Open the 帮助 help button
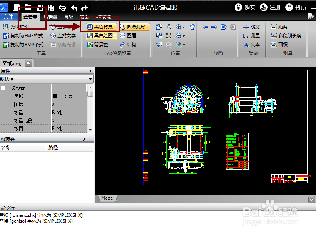316x233 pixels. (x=296, y=8)
